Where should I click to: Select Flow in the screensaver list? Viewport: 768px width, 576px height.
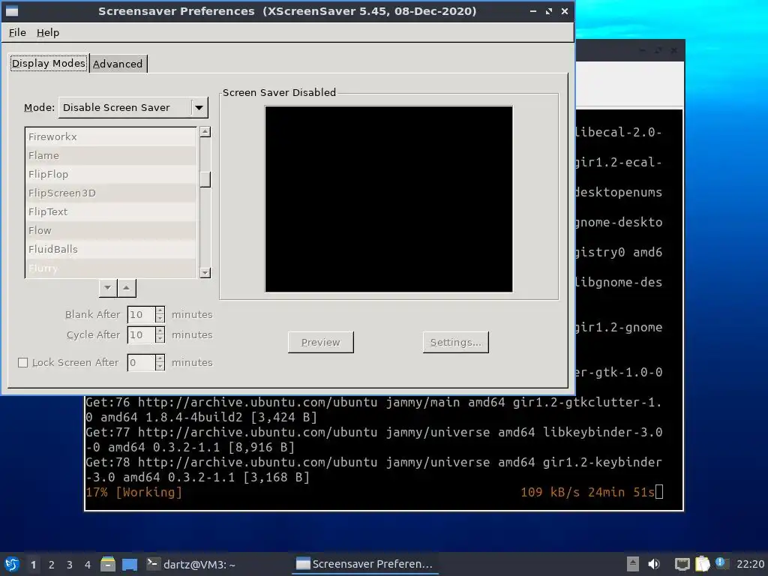coord(110,230)
